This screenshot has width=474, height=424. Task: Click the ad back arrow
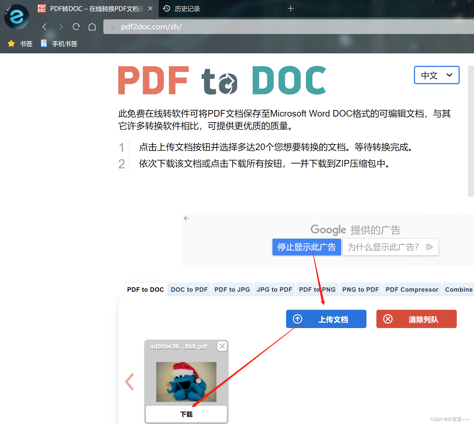186,218
